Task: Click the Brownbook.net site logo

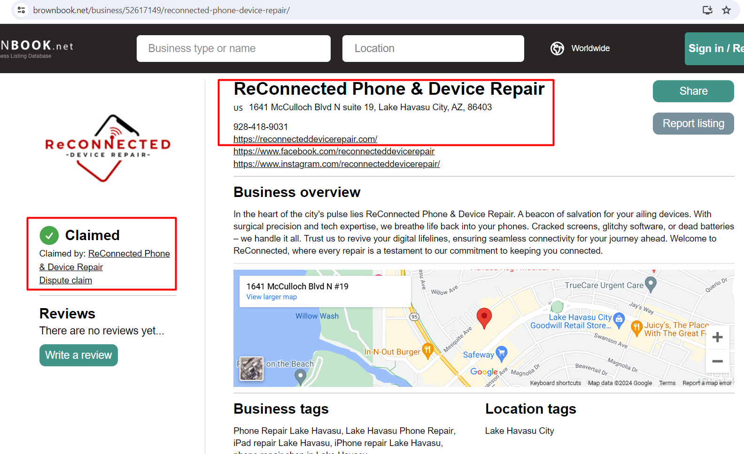Action: coord(37,48)
